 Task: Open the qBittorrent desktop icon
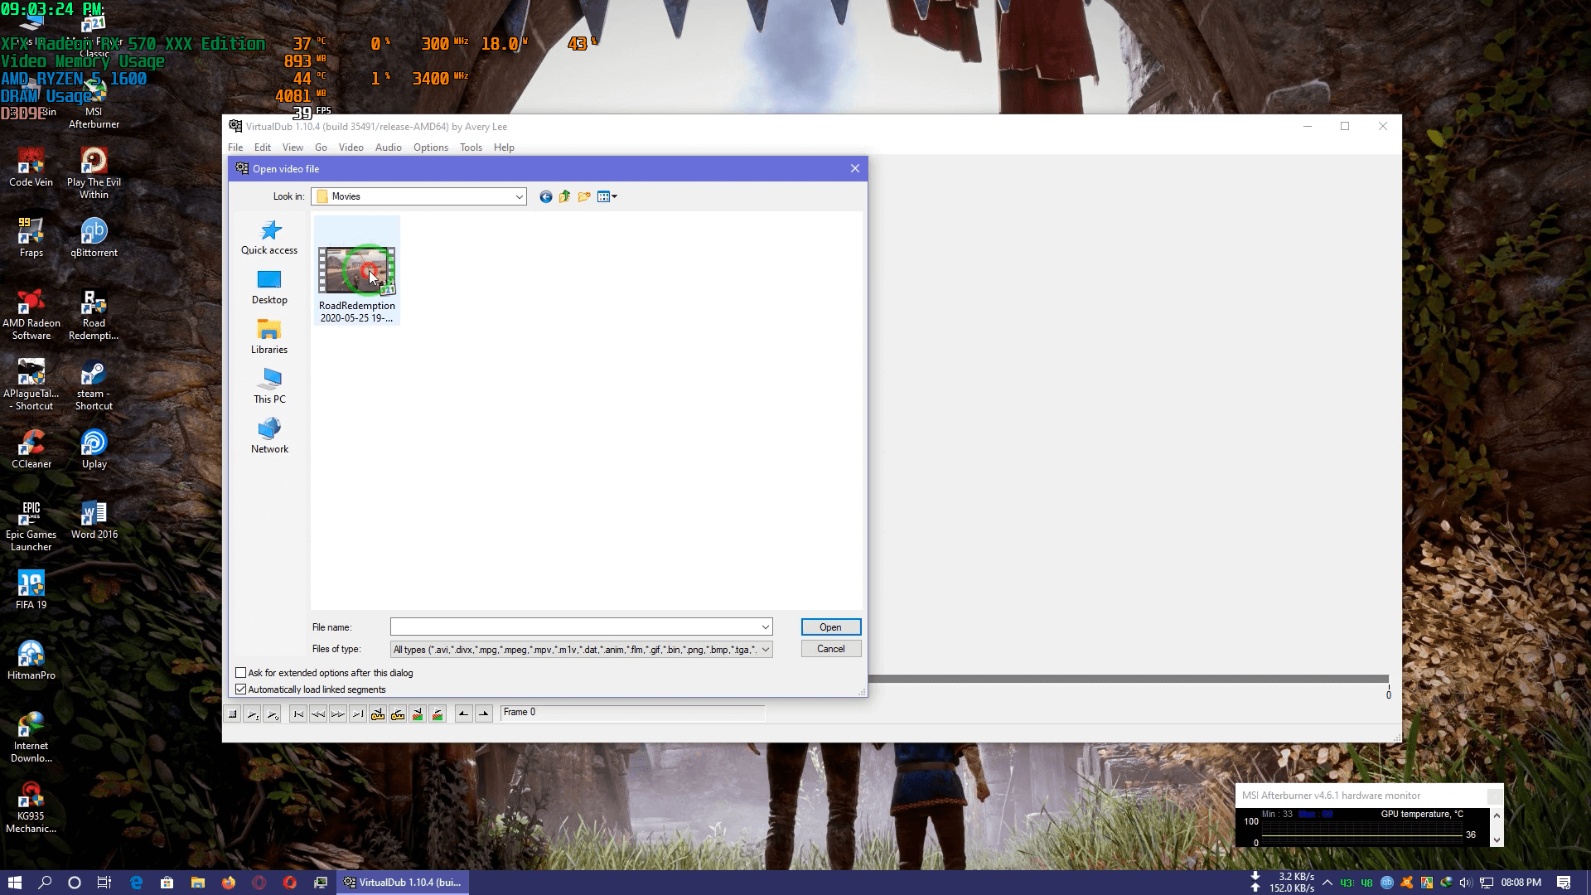94,237
